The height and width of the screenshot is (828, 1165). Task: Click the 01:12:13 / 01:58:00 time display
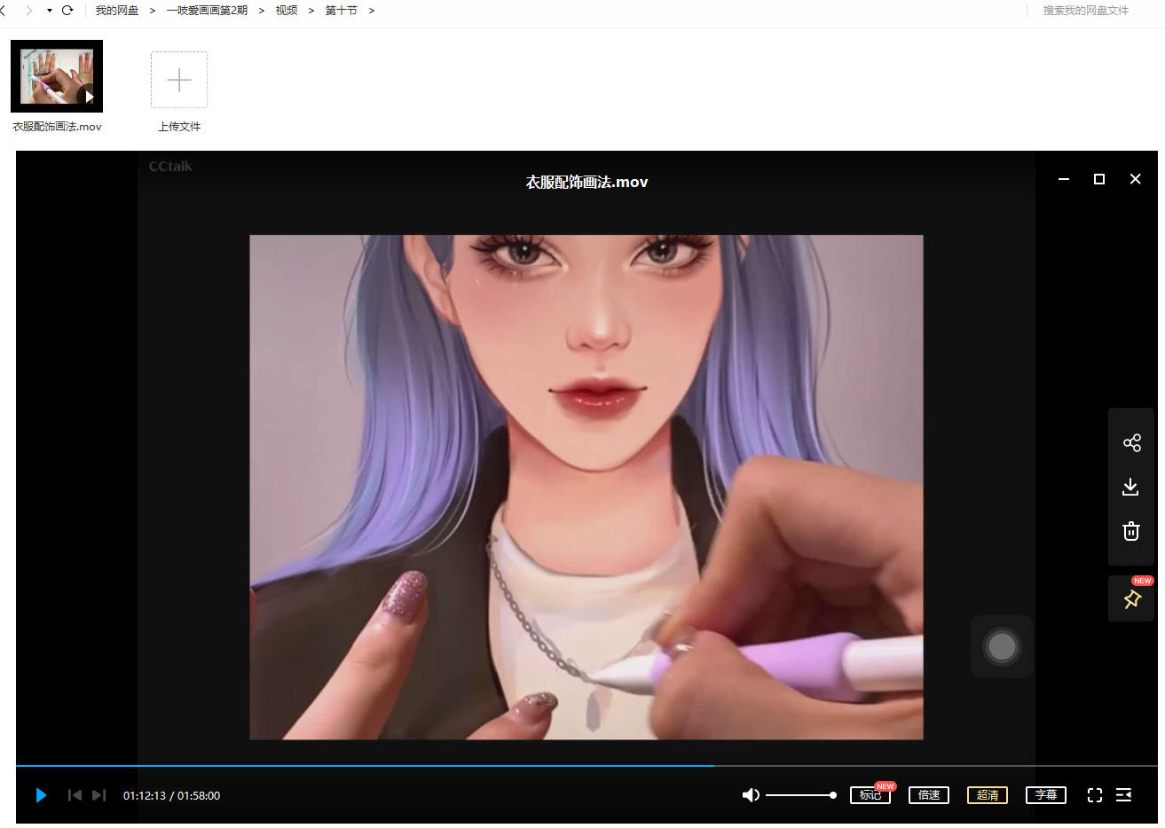click(x=171, y=795)
